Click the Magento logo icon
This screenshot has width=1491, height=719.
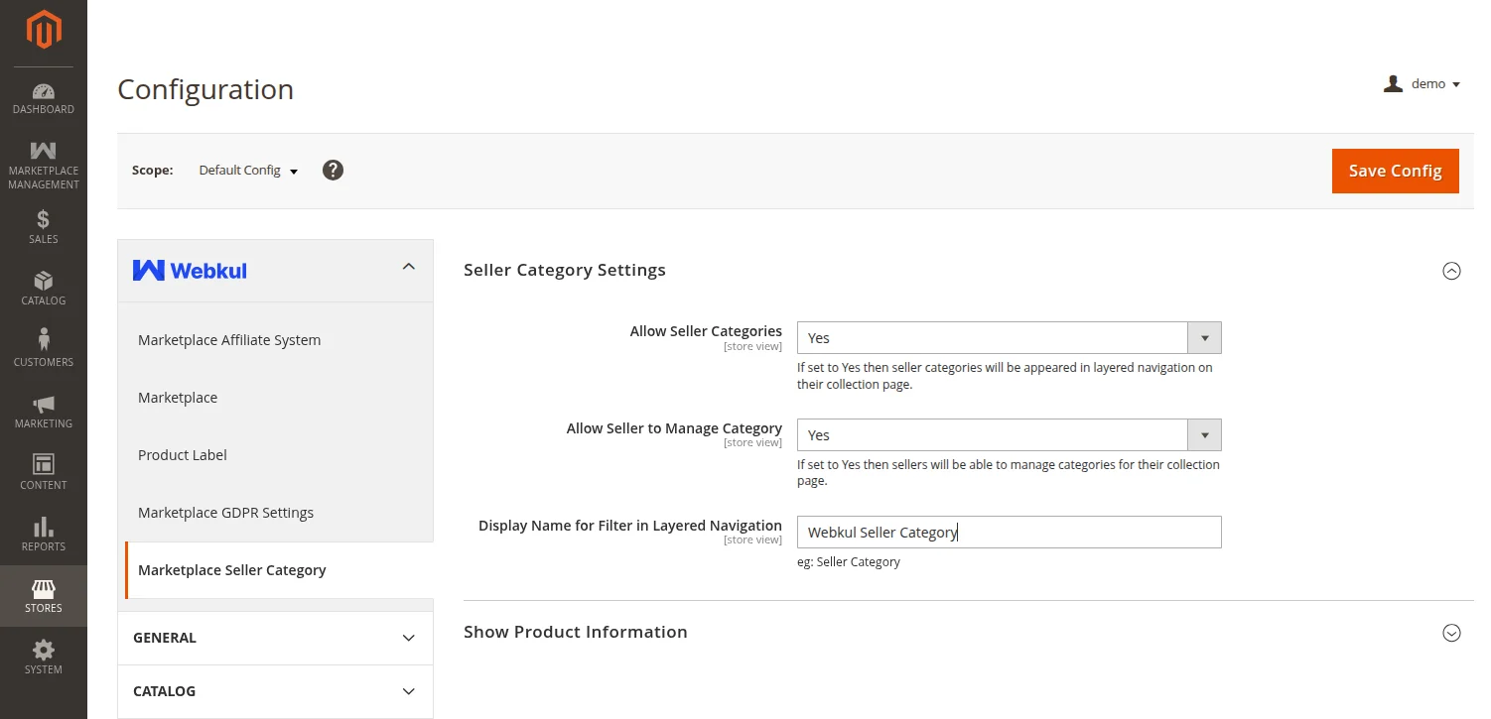[x=44, y=30]
